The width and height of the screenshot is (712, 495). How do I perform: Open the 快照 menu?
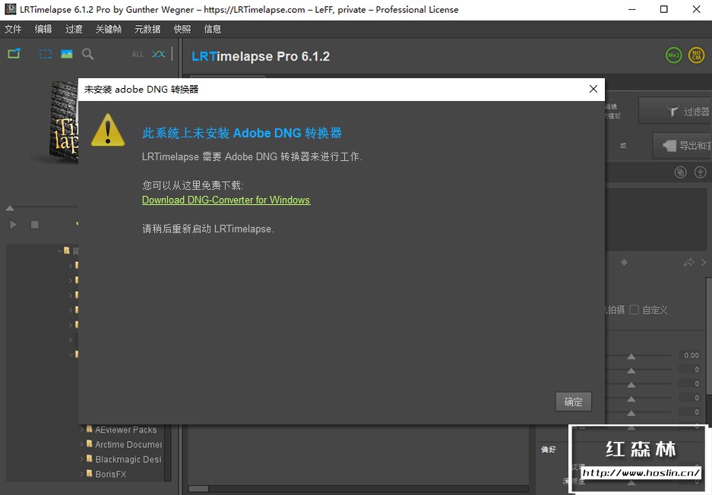click(x=182, y=29)
